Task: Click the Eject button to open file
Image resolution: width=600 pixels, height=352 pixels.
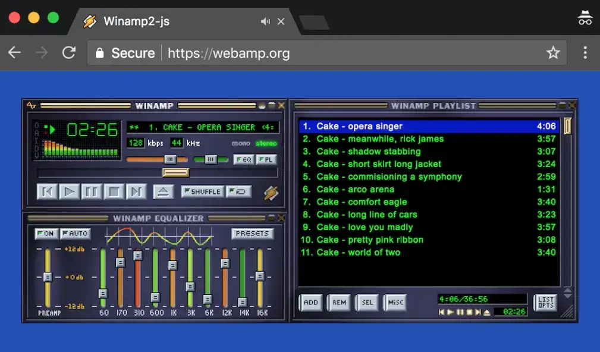Action: 163,192
